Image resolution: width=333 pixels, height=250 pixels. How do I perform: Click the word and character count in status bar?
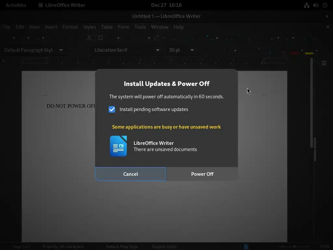(x=63, y=247)
